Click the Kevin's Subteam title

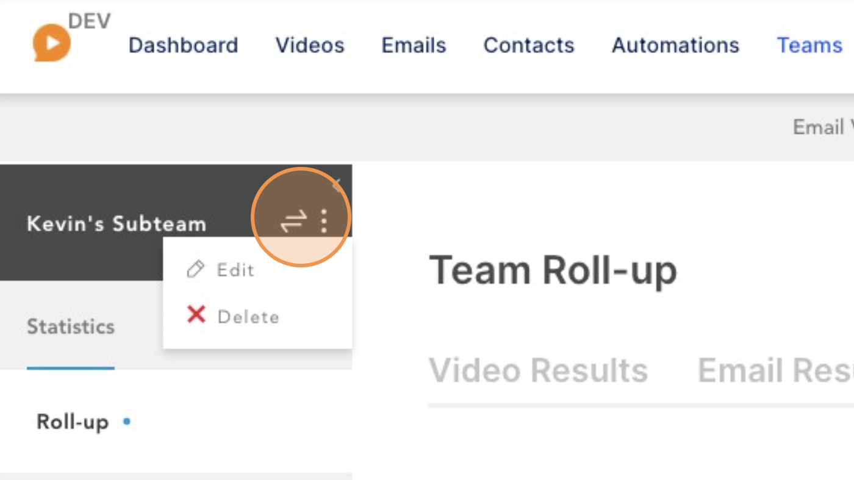click(x=117, y=224)
